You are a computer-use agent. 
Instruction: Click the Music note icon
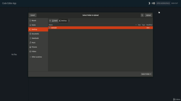[x=30, y=43]
